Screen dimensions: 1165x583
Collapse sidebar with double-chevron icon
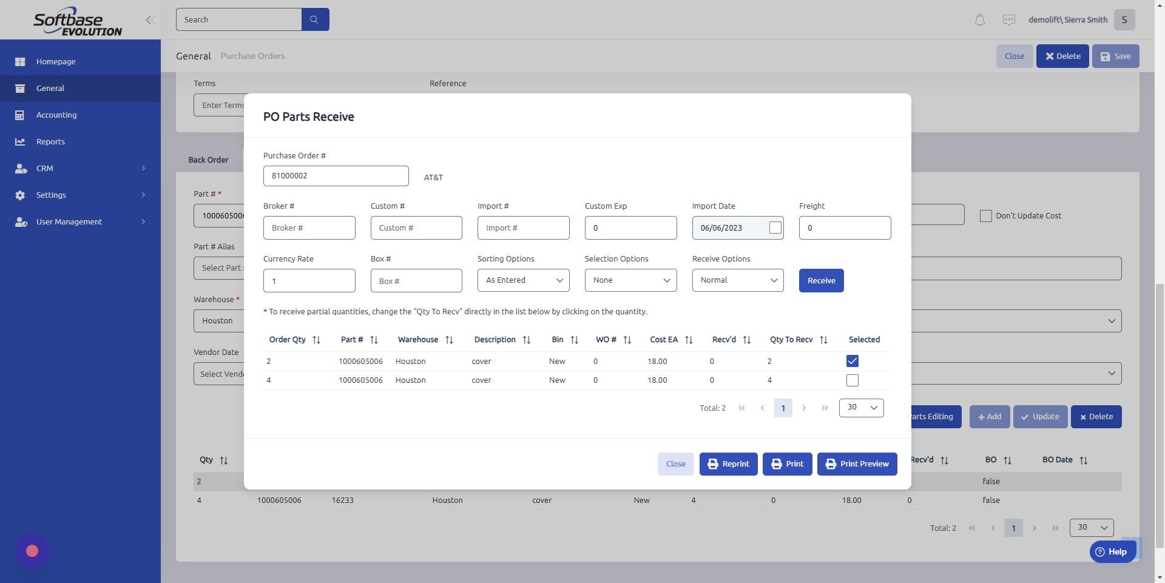(x=150, y=20)
